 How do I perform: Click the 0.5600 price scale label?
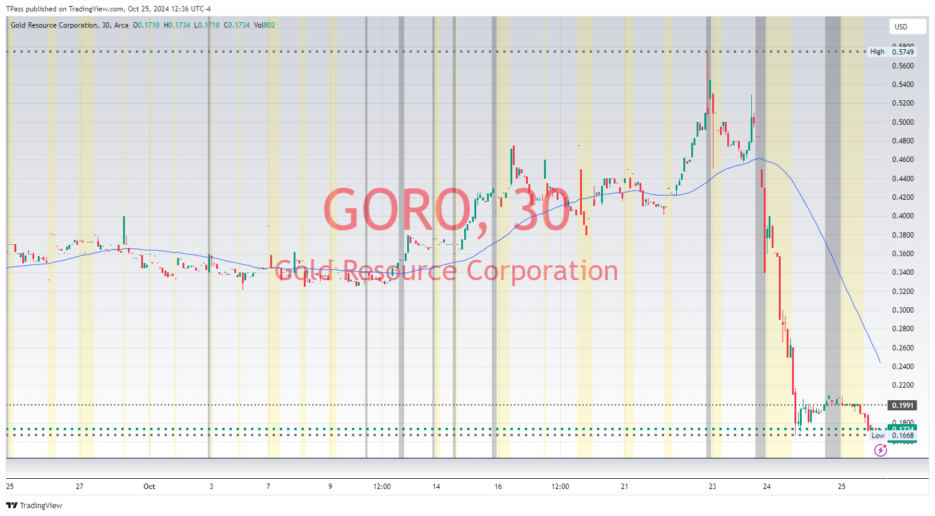[x=903, y=66]
